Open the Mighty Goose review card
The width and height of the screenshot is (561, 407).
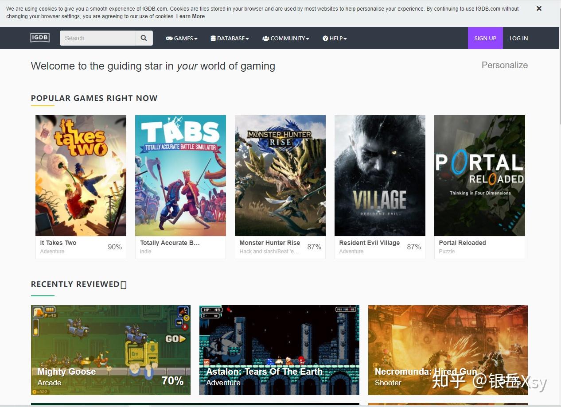click(111, 350)
